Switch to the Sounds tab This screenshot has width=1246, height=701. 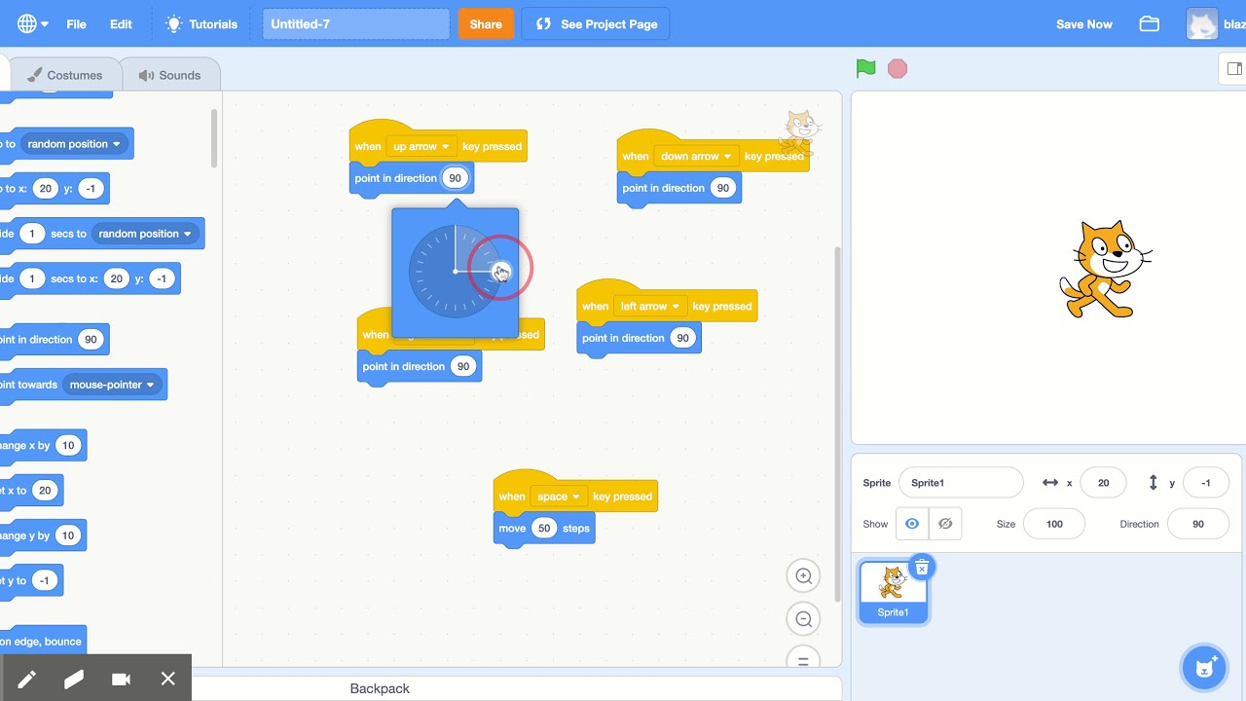coord(169,75)
